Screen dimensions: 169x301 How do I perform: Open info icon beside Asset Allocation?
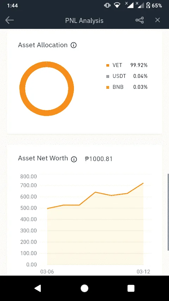74,45
